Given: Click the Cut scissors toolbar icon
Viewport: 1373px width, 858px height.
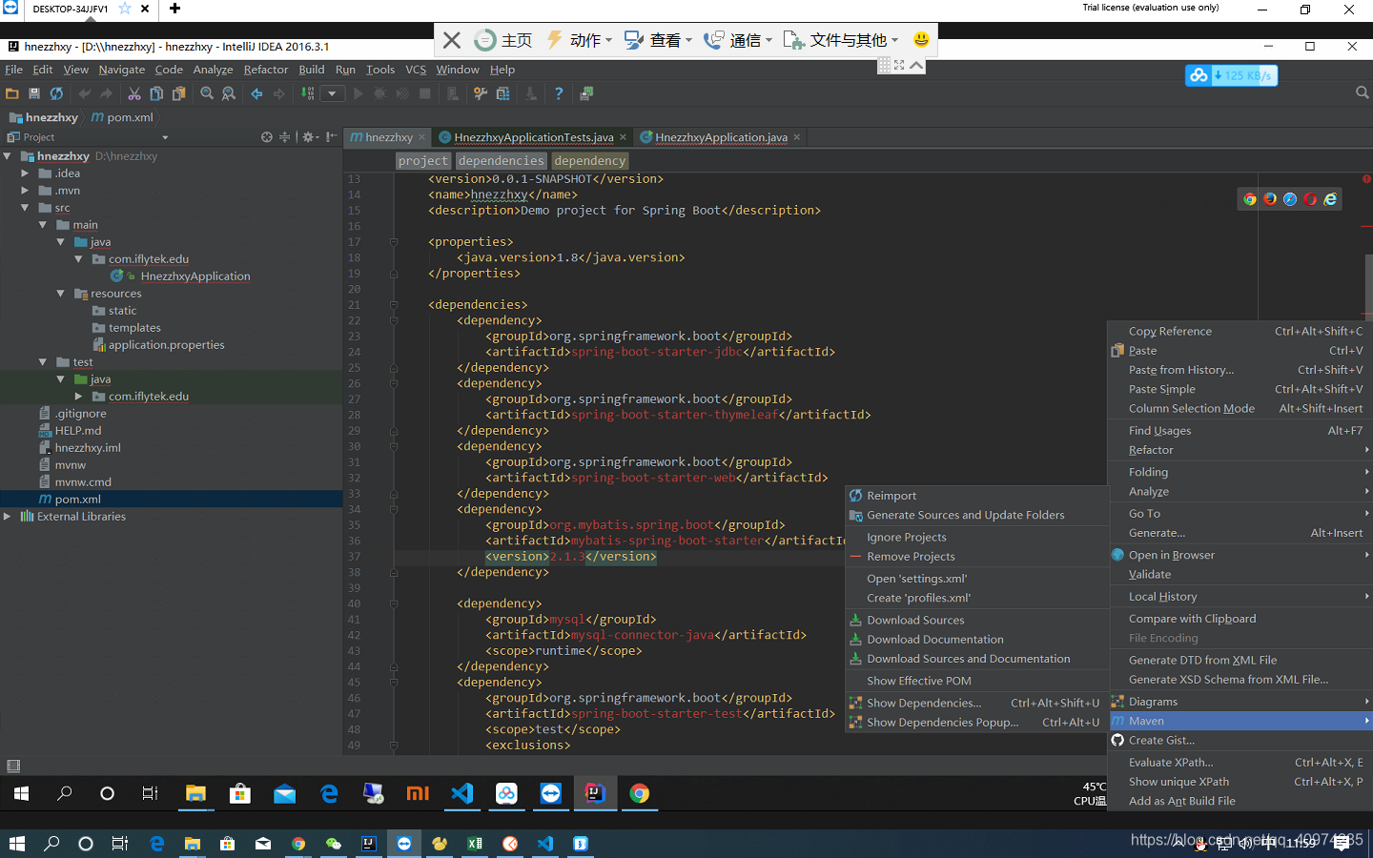Looking at the screenshot, I should (134, 93).
